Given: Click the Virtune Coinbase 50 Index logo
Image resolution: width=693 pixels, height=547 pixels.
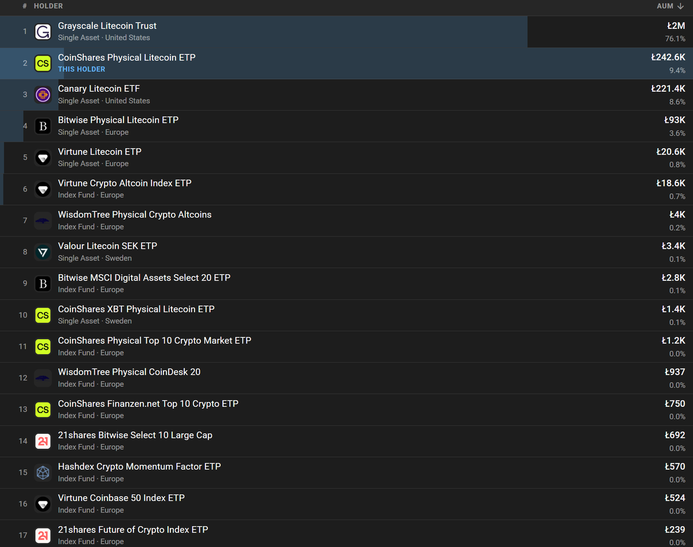Looking at the screenshot, I should point(43,504).
